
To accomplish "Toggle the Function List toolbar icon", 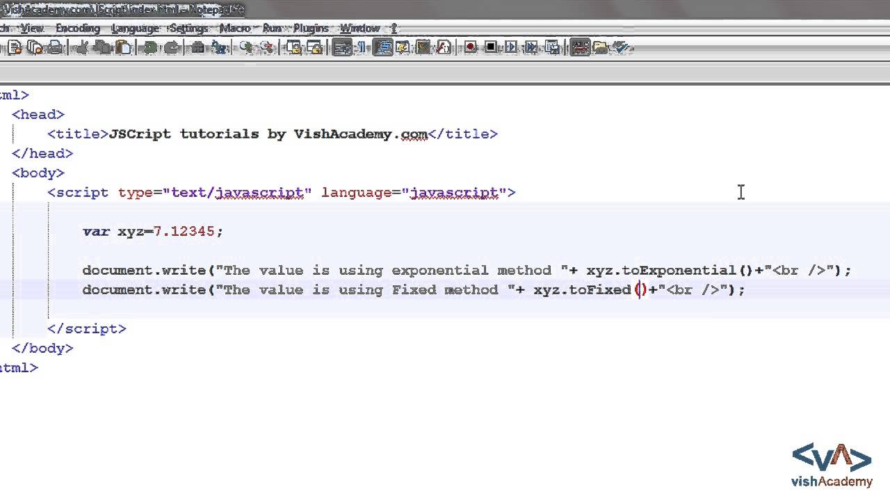I will point(444,47).
